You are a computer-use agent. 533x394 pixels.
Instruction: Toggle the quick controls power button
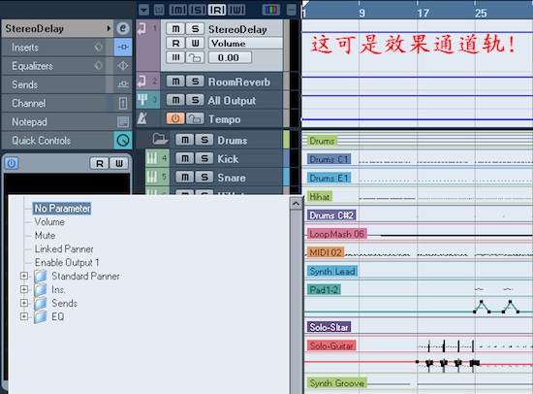(x=12, y=163)
